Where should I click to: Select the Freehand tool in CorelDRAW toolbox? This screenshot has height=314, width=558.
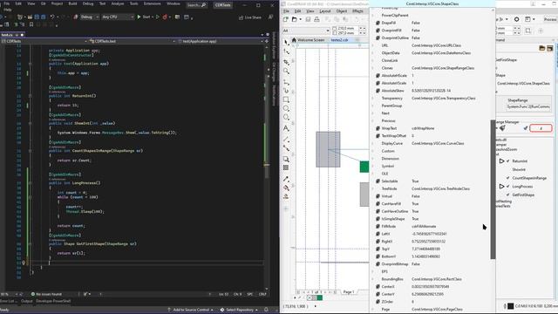click(286, 82)
